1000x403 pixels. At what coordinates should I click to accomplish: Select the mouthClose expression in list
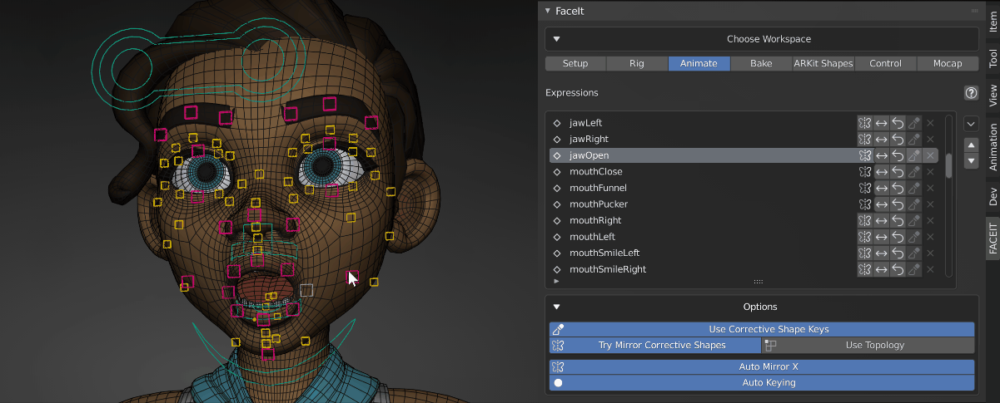click(595, 172)
